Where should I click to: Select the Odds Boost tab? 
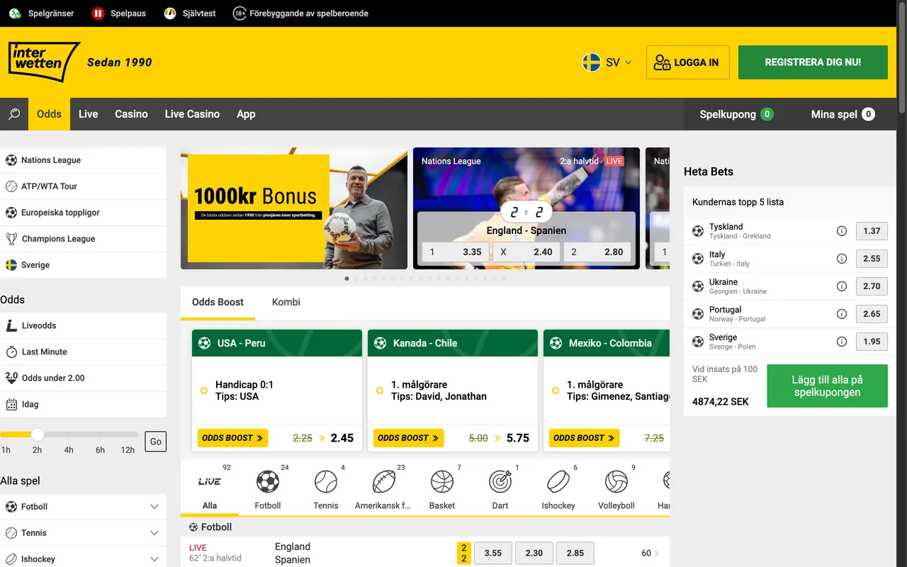coord(218,302)
